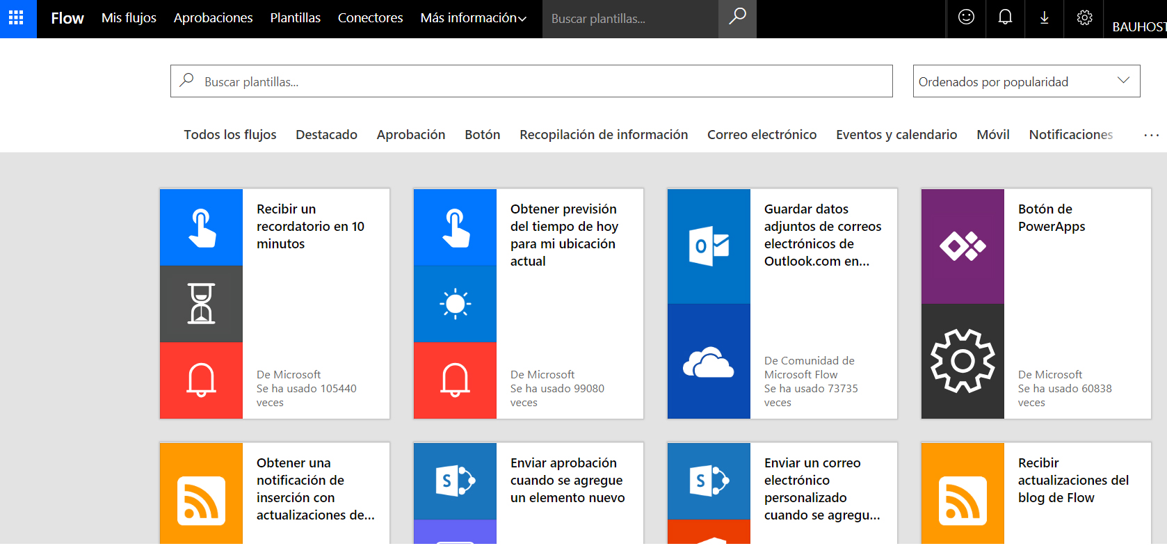
Task: Click the hourglass delay icon
Action: pyautogui.click(x=202, y=304)
